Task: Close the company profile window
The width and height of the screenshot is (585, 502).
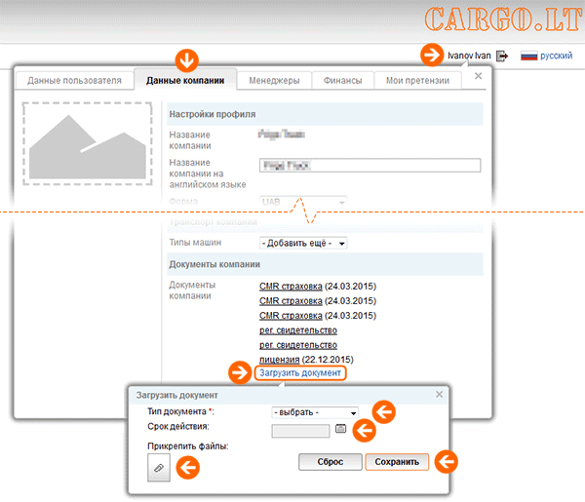Action: [478, 75]
